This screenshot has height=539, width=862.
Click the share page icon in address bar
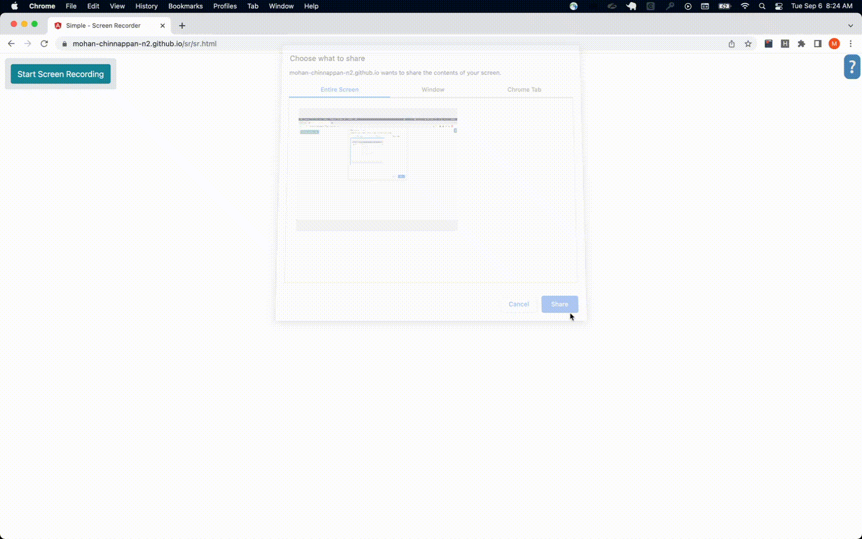(x=732, y=44)
